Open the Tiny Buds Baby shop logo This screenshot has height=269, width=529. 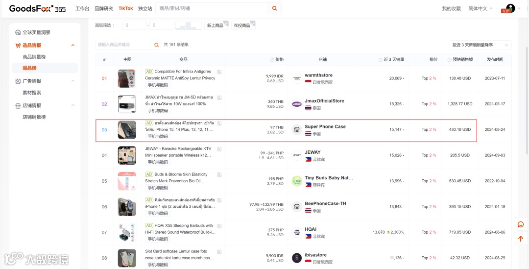pyautogui.click(x=296, y=181)
